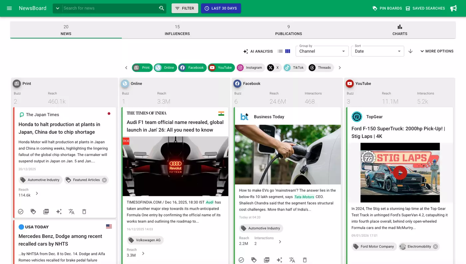Open the Group by Channel dropdown
466x264 pixels.
click(x=322, y=51)
